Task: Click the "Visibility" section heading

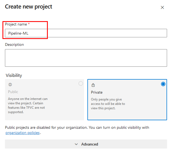Action: pyautogui.click(x=13, y=75)
